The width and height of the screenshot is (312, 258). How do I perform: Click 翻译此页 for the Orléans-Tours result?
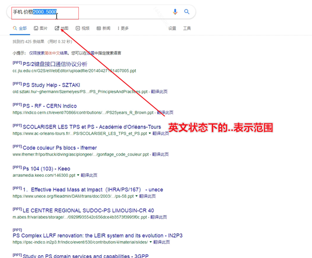(161, 134)
